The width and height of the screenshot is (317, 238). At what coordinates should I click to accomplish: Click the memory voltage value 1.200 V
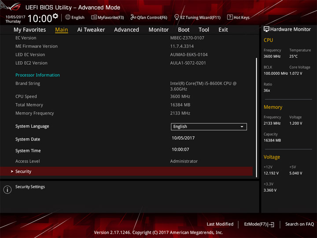[x=296, y=123]
